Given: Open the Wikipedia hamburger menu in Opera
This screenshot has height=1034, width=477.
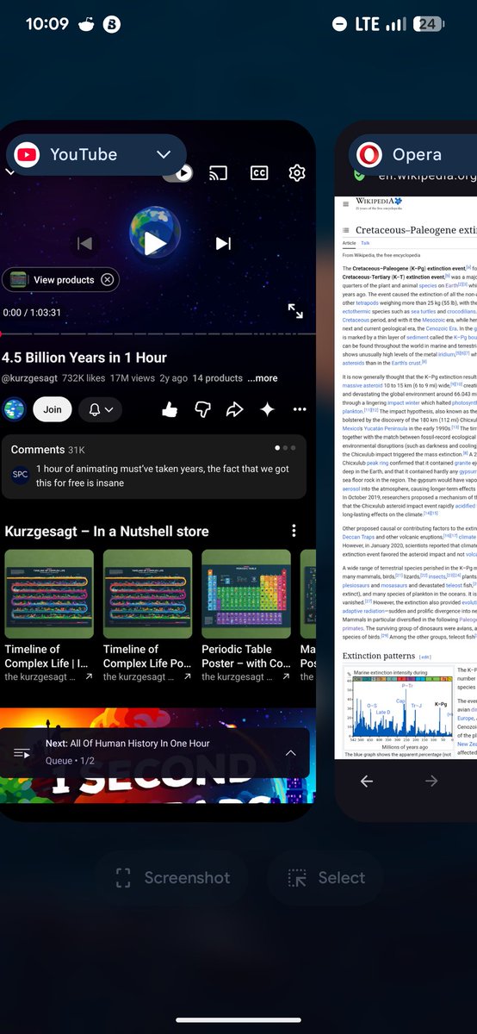Looking at the screenshot, I should [x=345, y=203].
